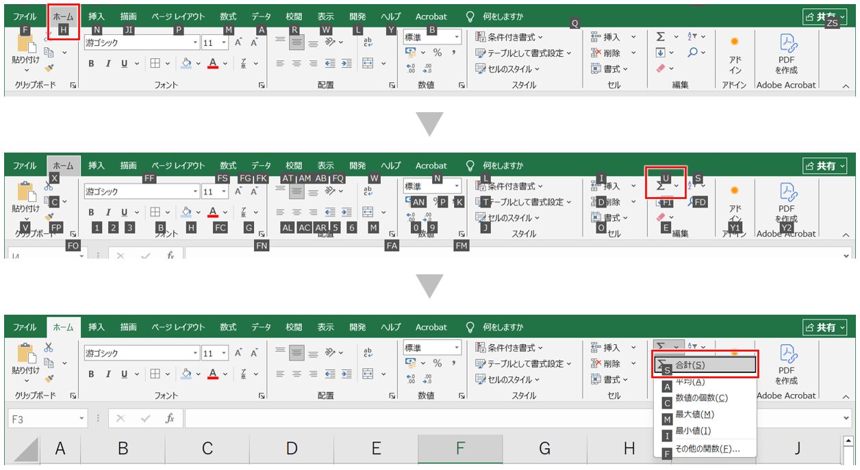Viewport: 860px width, 470px height.
Task: Click the select-all triangle left of column A
Action: [x=26, y=449]
